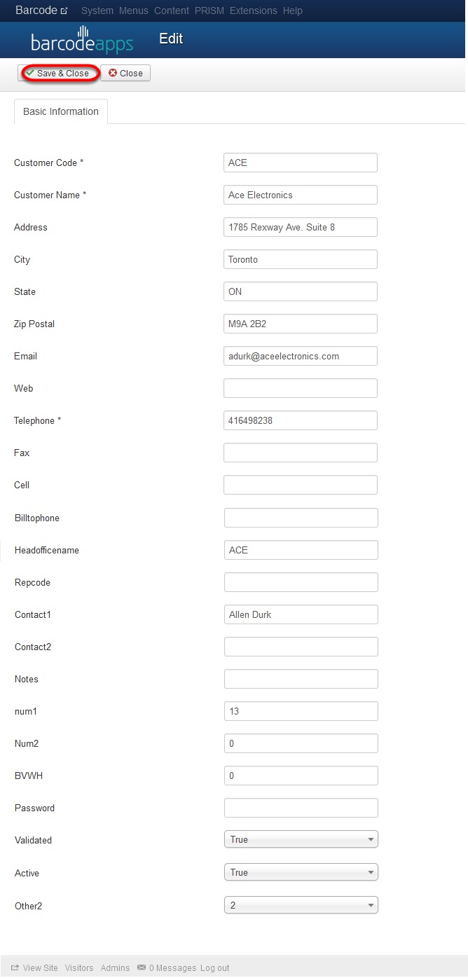Open the Visitors link in footer

pyautogui.click(x=79, y=968)
